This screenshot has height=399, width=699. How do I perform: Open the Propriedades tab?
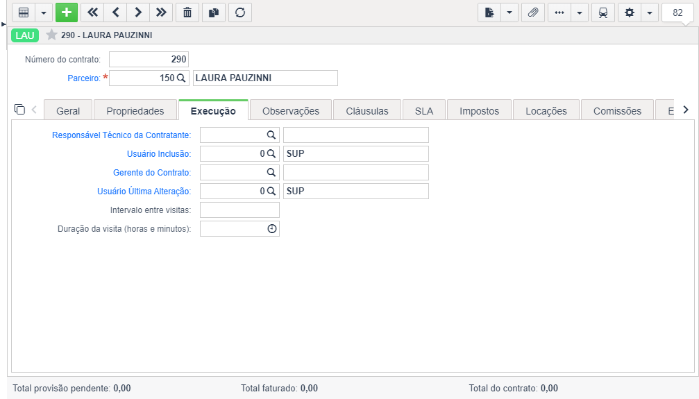(135, 110)
